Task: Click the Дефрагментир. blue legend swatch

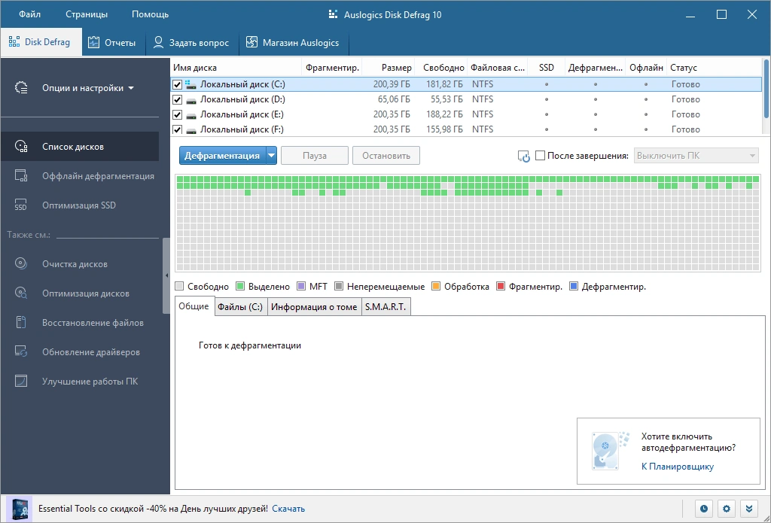Action: [573, 287]
